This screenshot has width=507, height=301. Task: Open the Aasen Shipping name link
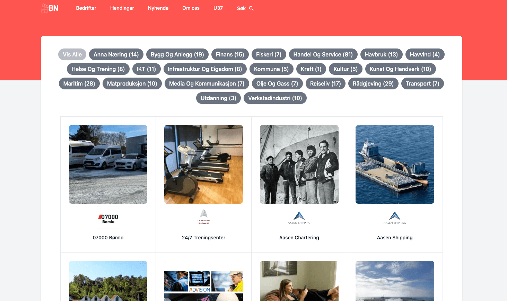pyautogui.click(x=395, y=238)
